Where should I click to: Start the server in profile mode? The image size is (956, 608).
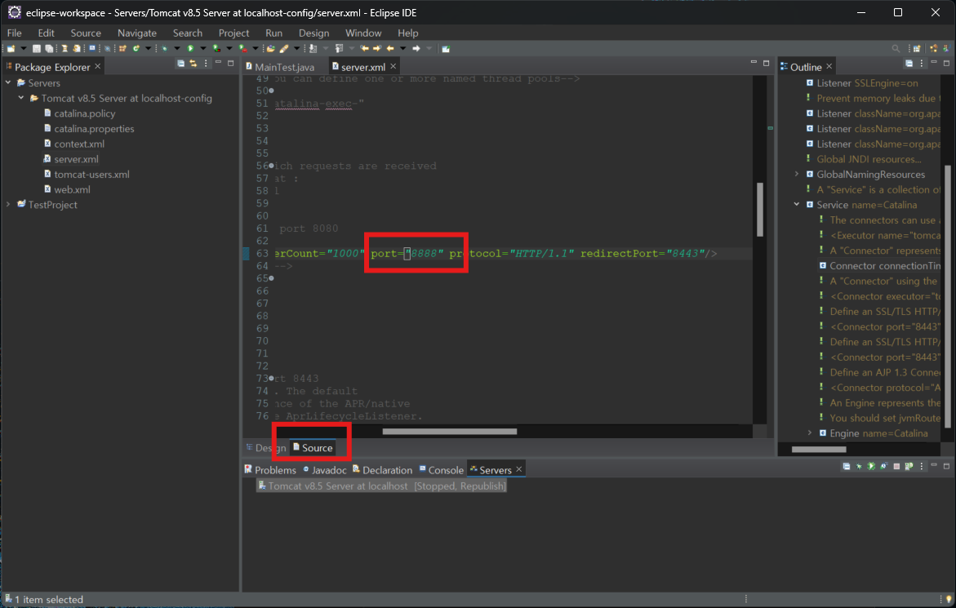tap(884, 466)
